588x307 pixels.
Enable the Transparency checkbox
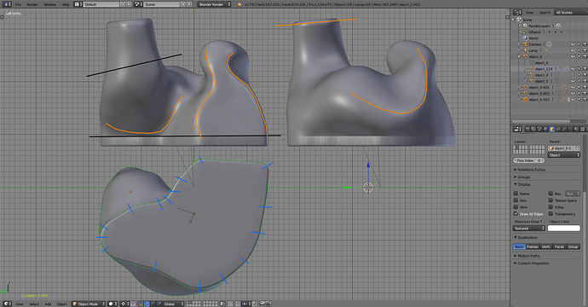(x=551, y=213)
